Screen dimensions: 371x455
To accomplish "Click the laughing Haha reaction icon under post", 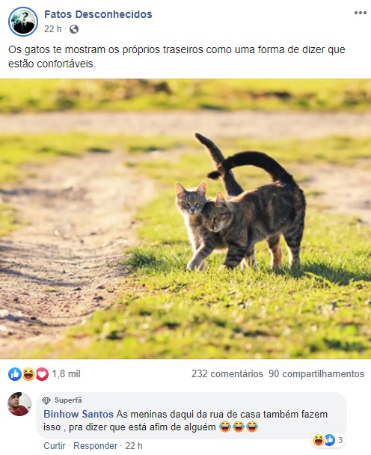I will click(x=28, y=374).
